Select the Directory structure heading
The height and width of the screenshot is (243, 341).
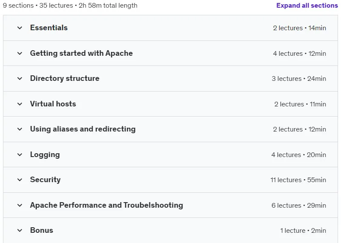(65, 78)
